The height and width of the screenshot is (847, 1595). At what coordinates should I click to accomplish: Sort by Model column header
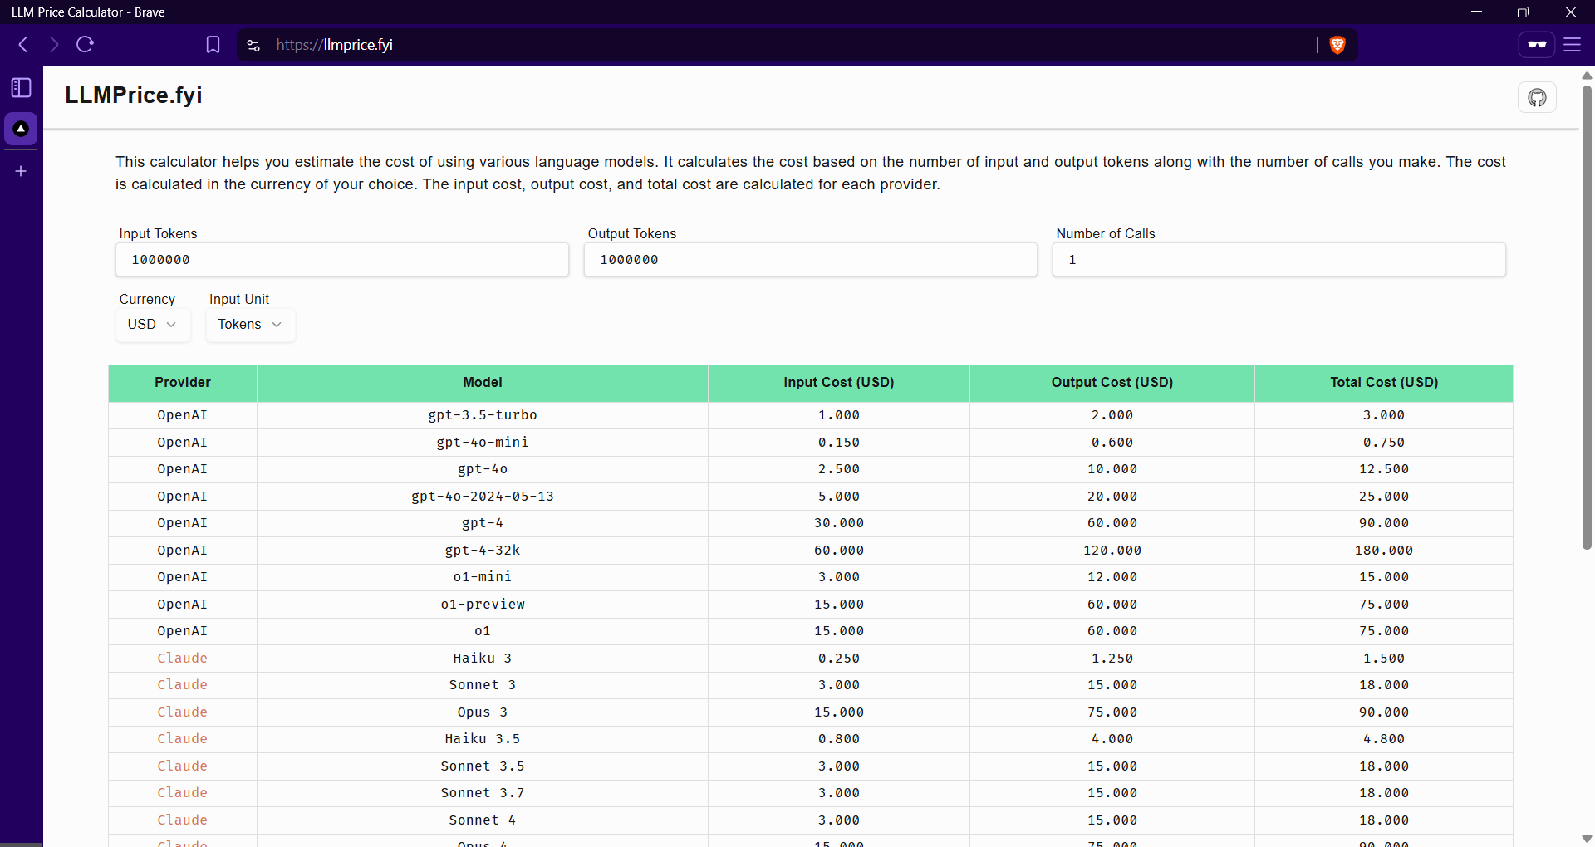(x=483, y=382)
